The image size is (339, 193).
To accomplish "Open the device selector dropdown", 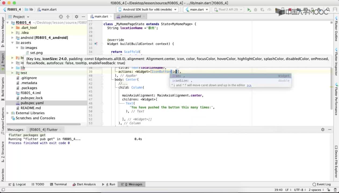I will coord(147,9).
